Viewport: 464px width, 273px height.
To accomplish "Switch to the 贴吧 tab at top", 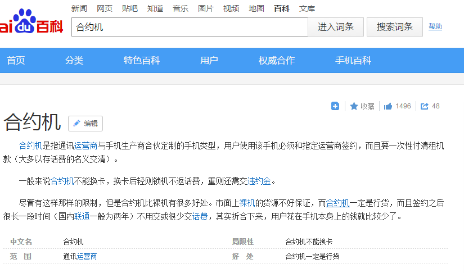I will point(130,8).
